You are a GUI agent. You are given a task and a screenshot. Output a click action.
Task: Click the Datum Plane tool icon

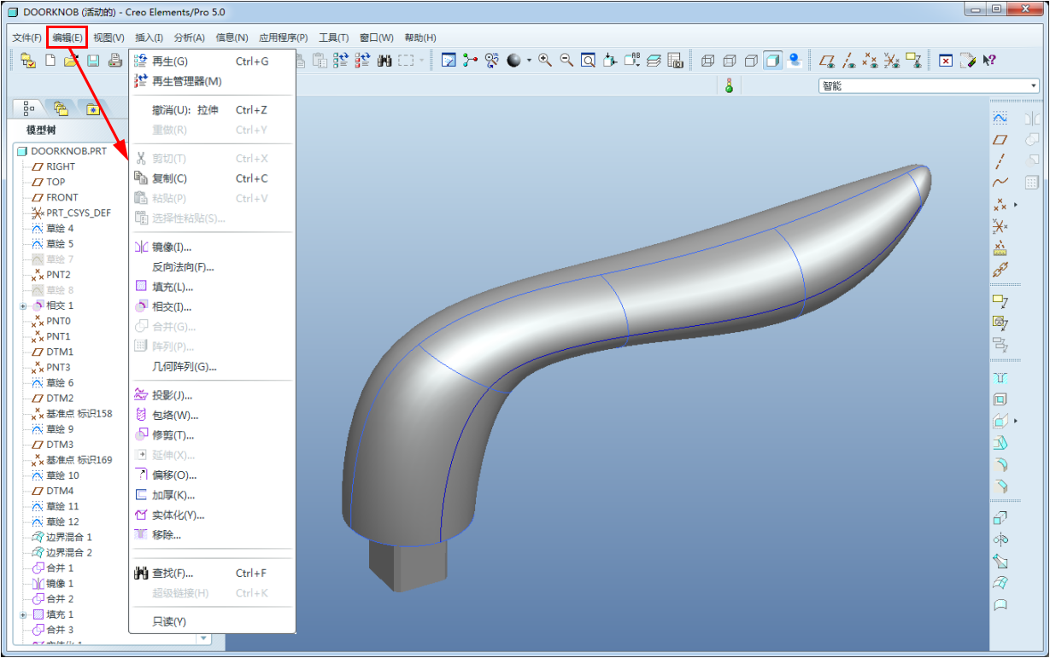1000,140
